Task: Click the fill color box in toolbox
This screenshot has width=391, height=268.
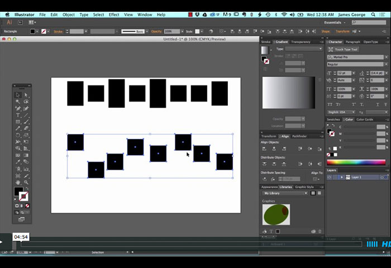Action: pyautogui.click(x=18, y=192)
